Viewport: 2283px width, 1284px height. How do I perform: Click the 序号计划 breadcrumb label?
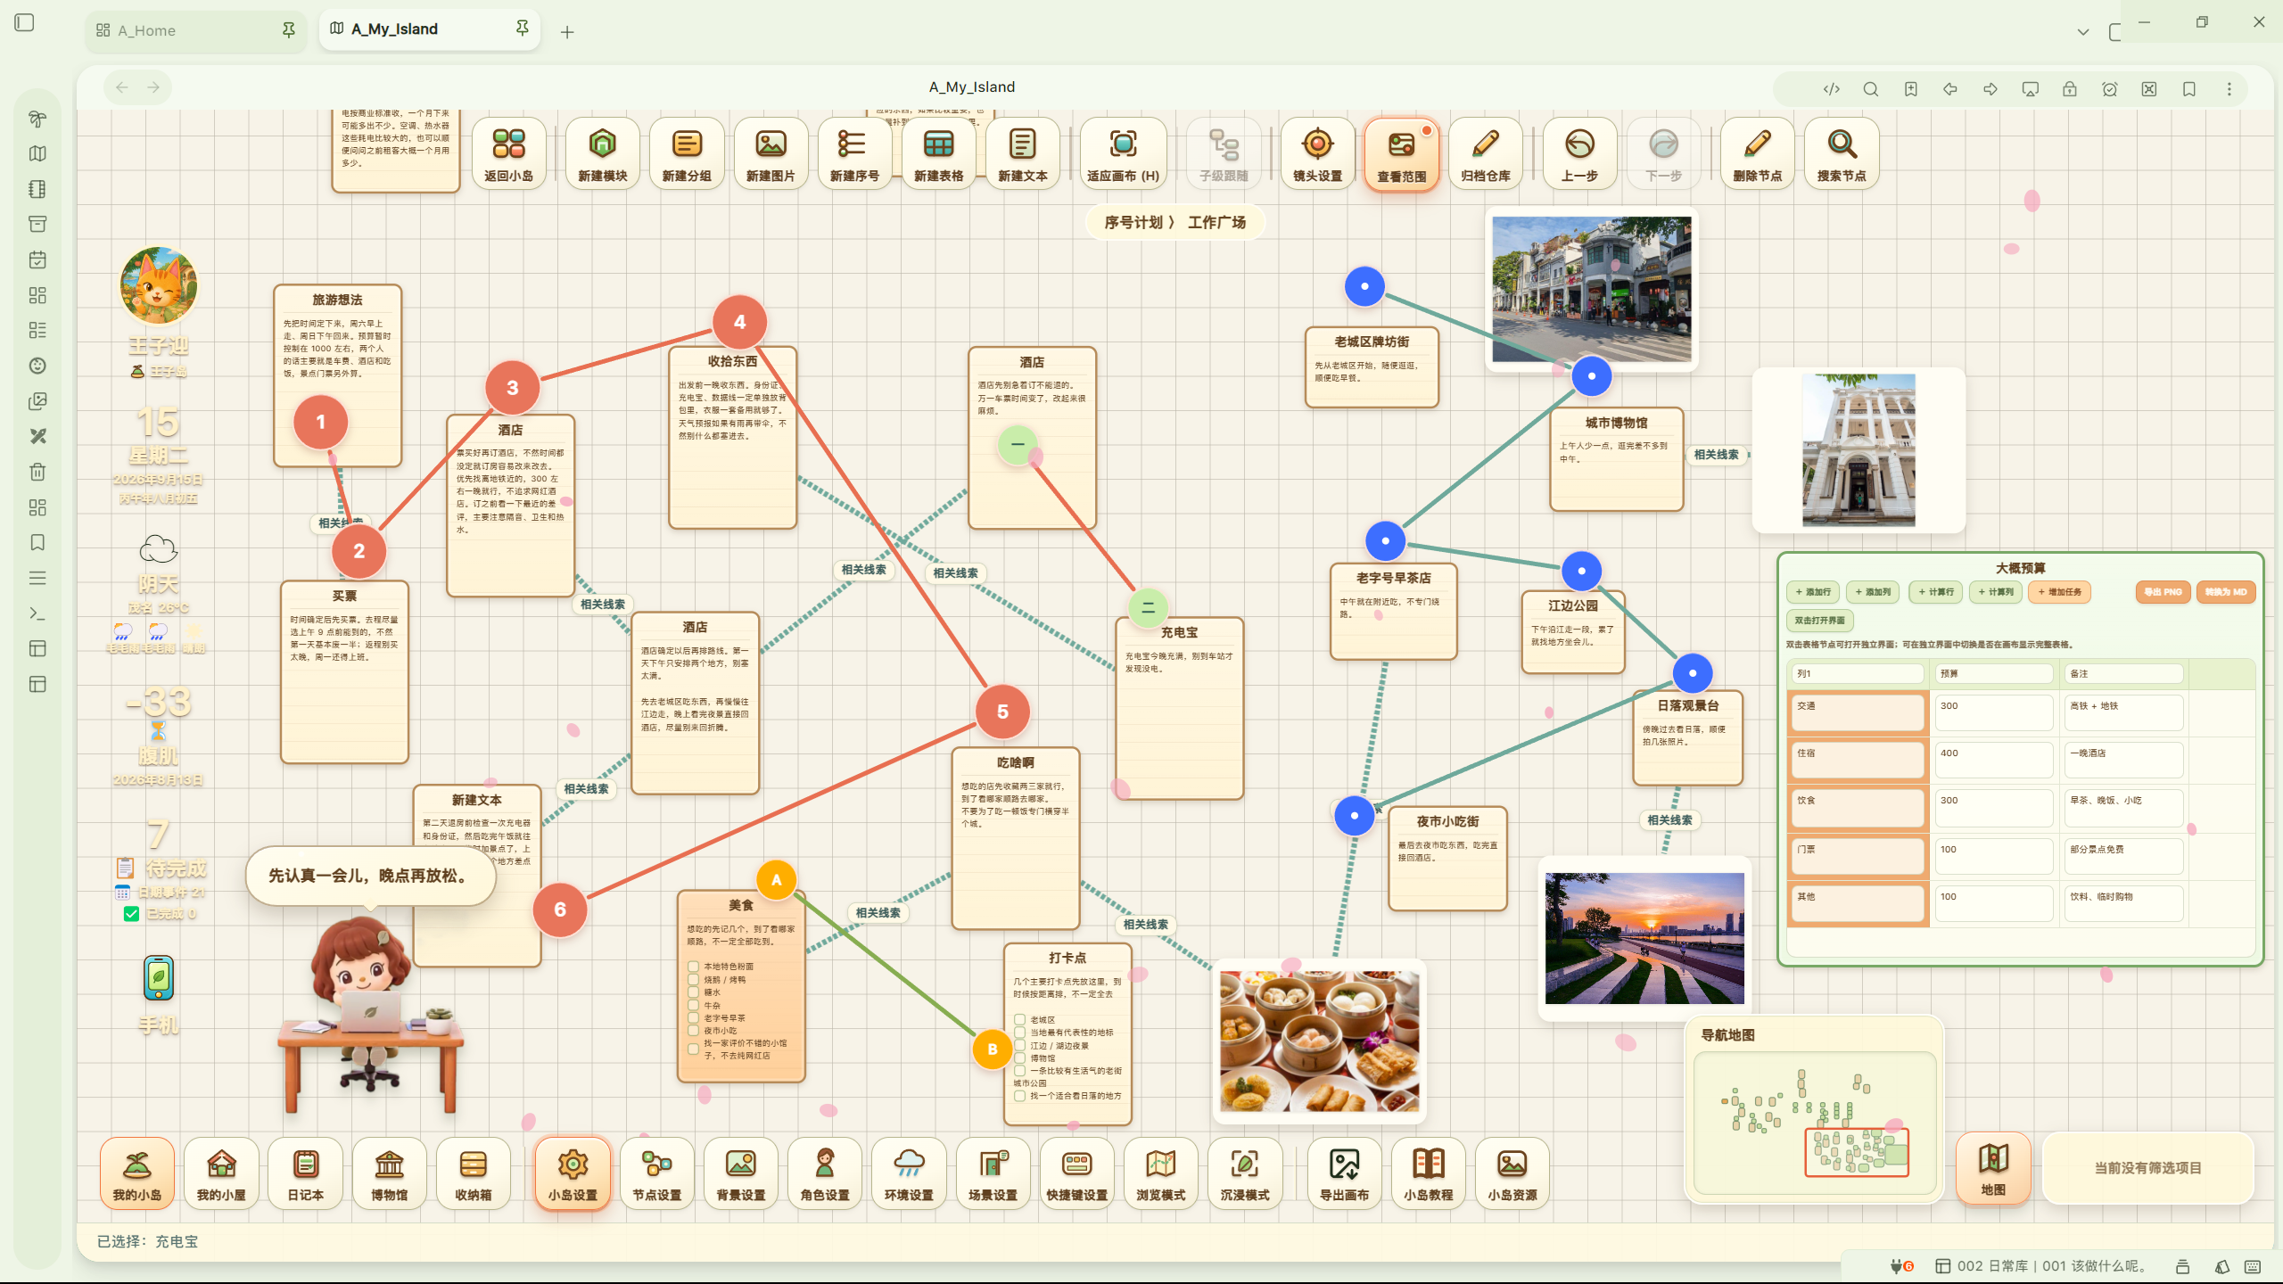coord(1133,222)
